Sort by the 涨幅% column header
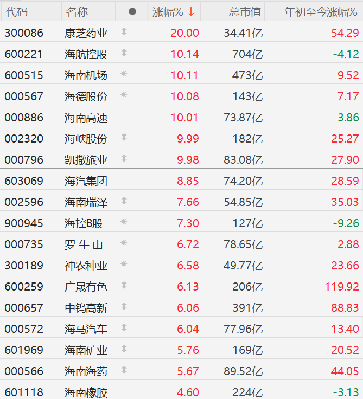This screenshot has width=363, height=399. (x=174, y=11)
